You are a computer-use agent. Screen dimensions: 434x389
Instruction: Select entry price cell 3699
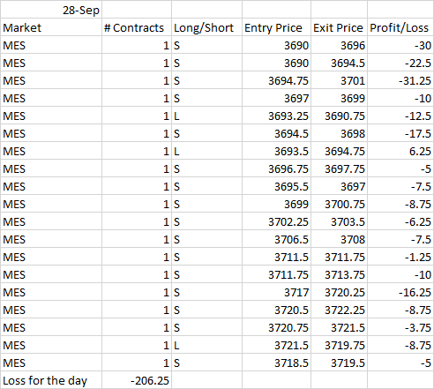[276, 204]
